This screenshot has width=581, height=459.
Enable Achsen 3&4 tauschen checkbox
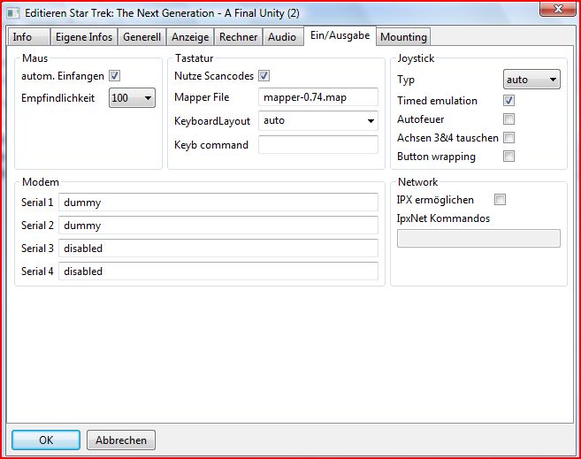[508, 138]
